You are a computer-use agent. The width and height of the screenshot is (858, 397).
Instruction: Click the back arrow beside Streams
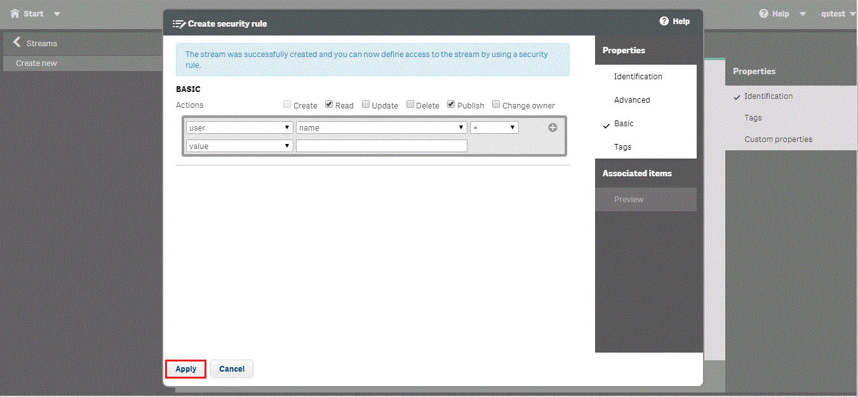17,42
